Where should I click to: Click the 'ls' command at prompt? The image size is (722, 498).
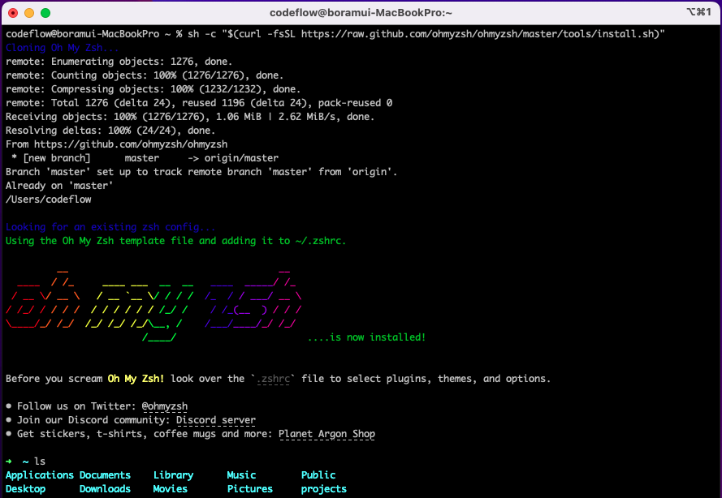(40, 462)
